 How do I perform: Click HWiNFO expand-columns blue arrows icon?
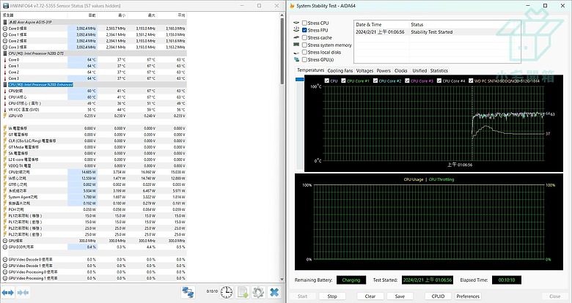click(7, 293)
